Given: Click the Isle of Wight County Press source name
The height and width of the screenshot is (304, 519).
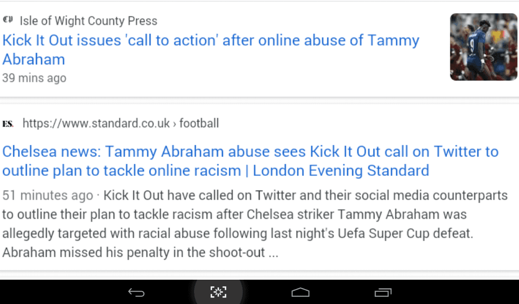Looking at the screenshot, I should coord(88,21).
